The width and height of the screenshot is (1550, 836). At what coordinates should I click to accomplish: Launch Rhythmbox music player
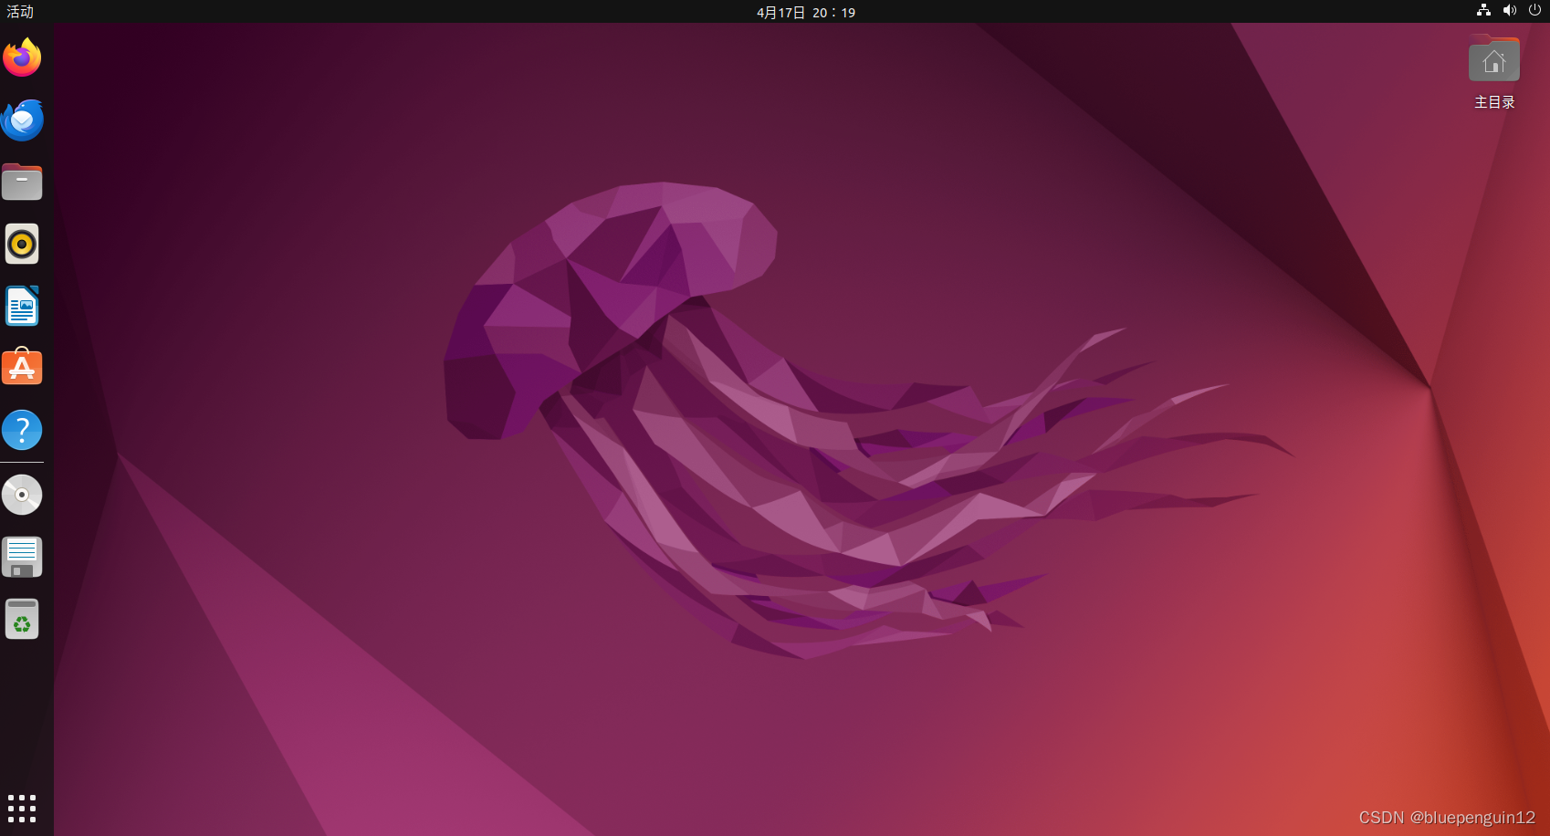22,244
